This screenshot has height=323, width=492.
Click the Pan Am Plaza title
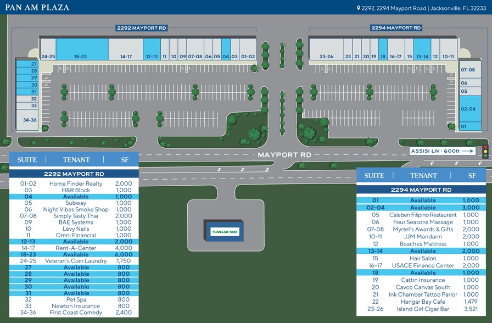click(35, 8)
